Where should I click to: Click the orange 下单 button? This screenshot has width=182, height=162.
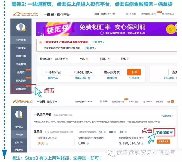[x=134, y=72]
